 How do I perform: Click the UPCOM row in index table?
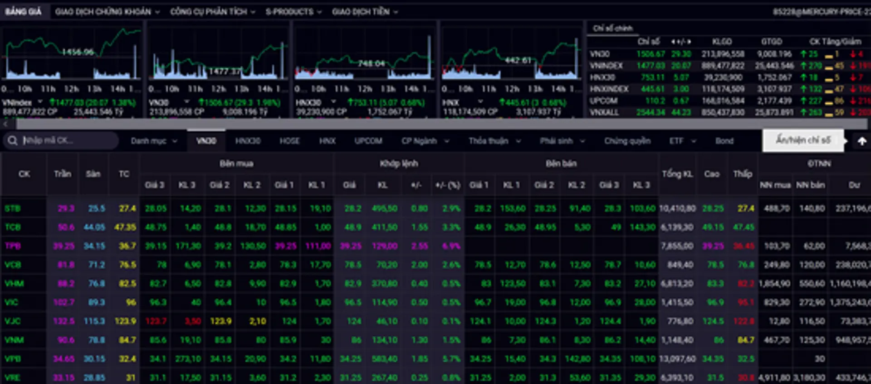[729, 101]
